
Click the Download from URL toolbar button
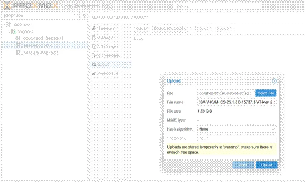click(170, 29)
